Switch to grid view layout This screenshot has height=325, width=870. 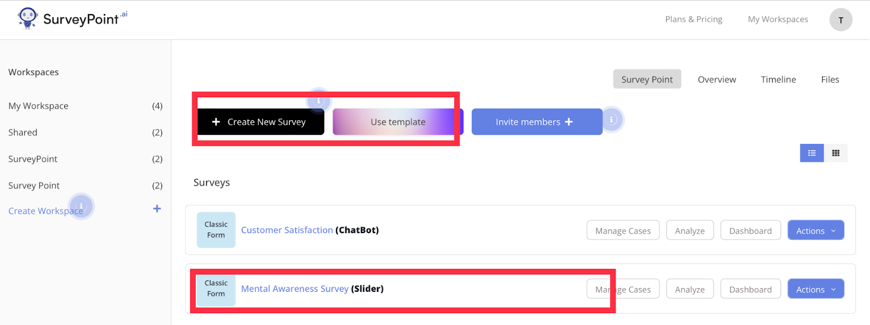(x=836, y=153)
